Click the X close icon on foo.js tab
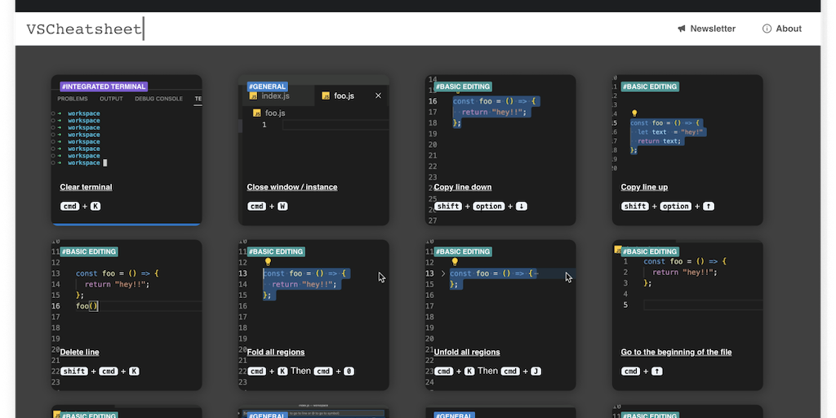Screen dimensions: 836x418 [378, 96]
